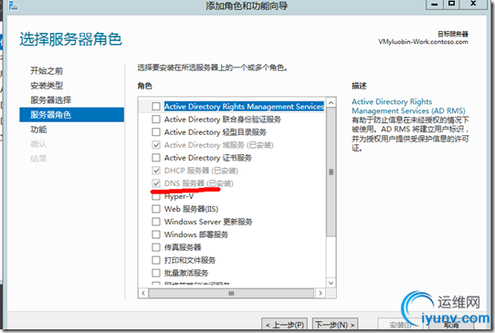Check Windows Server 更新服务 checkbox
495x333 pixels.
click(x=156, y=222)
